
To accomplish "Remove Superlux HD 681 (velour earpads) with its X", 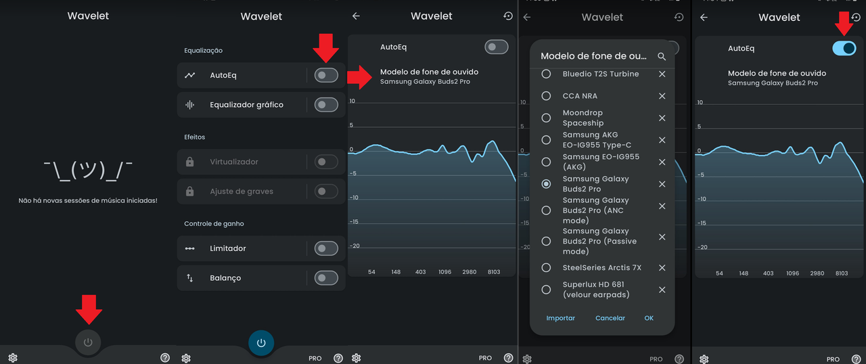I will coord(662,290).
